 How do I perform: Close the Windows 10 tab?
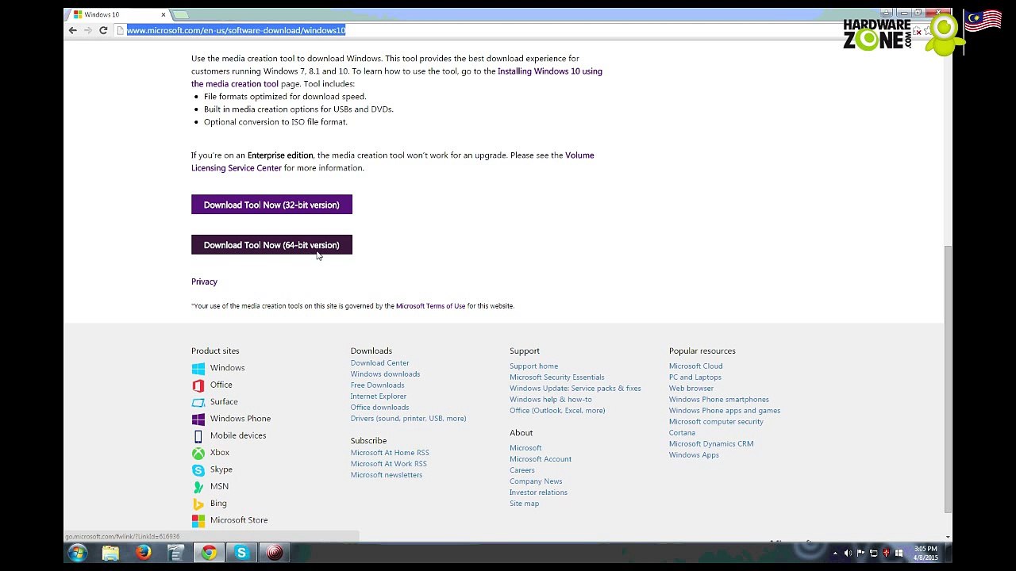tap(164, 14)
